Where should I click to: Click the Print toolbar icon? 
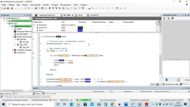coord(12,8)
